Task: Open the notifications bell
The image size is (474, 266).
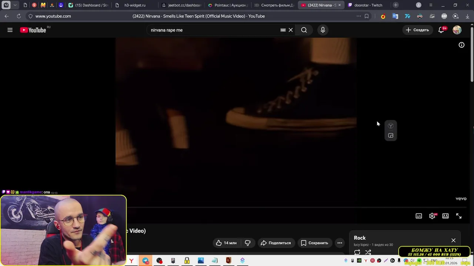Action: (x=441, y=30)
